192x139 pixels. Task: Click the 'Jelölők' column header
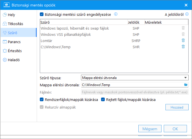click(136, 22)
